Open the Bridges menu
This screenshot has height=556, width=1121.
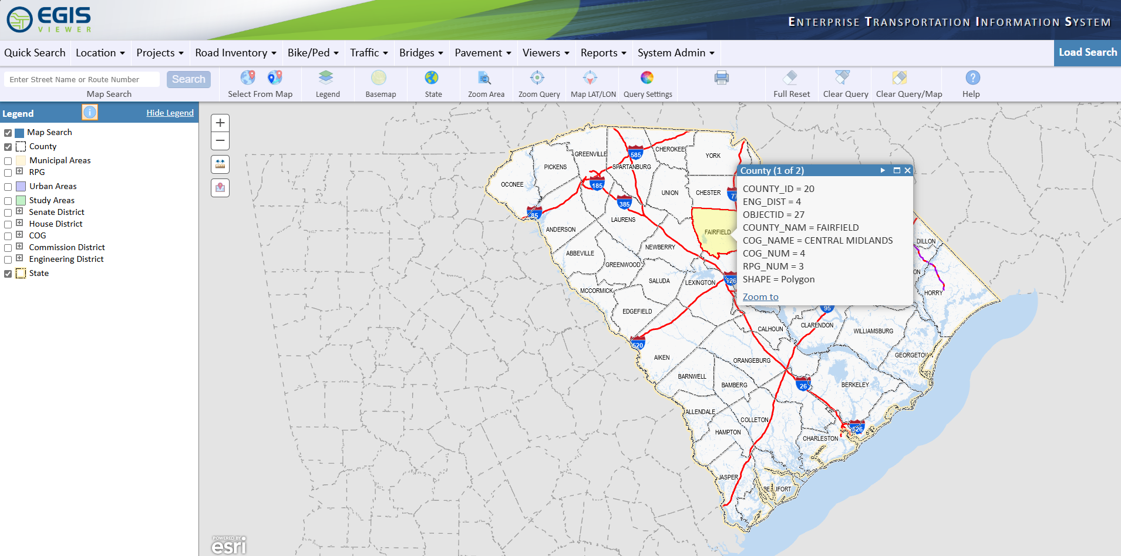(x=421, y=53)
